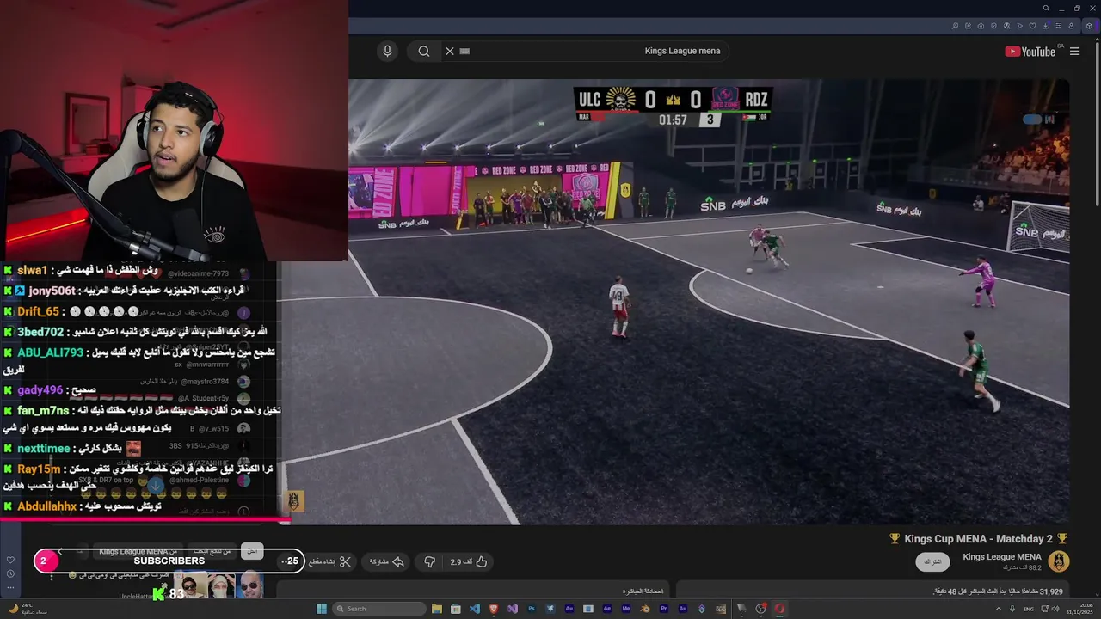
Task: Click the video title 'Kings Cup MENA - Matchday 2'
Action: point(978,539)
